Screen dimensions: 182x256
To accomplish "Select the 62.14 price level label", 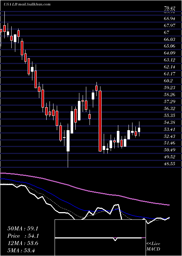I will [170, 67].
